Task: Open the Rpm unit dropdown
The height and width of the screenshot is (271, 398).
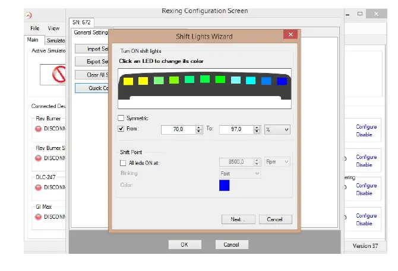Action: 277,162
